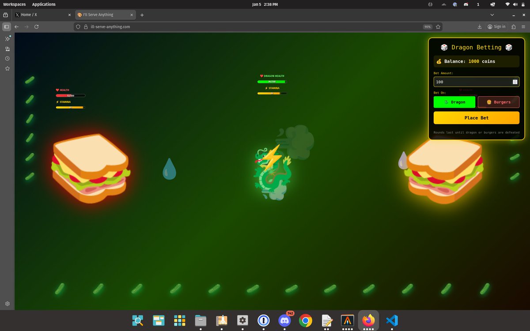The height and width of the screenshot is (331, 530).
Task: Launch 1Password from dock
Action: tap(264, 320)
